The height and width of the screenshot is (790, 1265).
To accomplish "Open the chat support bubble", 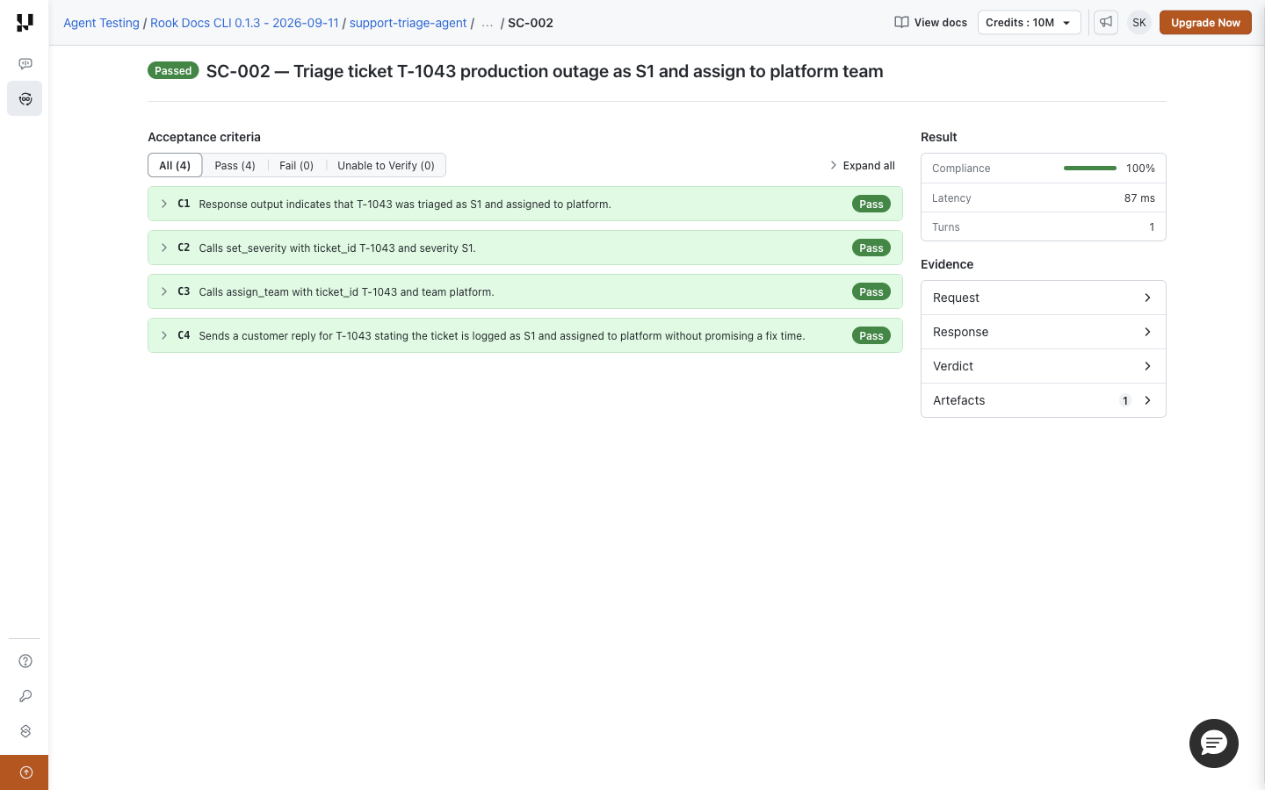I will tap(1214, 743).
